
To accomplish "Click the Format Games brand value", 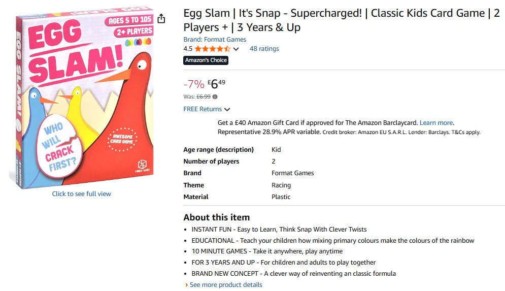I will click(x=292, y=173).
